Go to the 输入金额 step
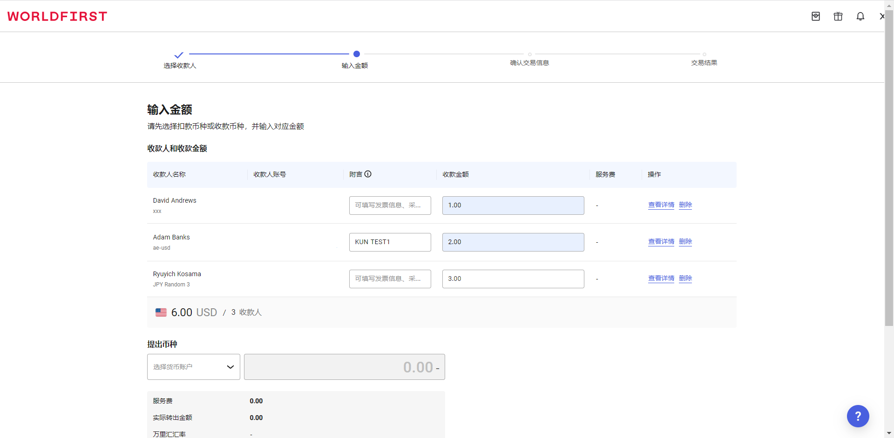 356,54
